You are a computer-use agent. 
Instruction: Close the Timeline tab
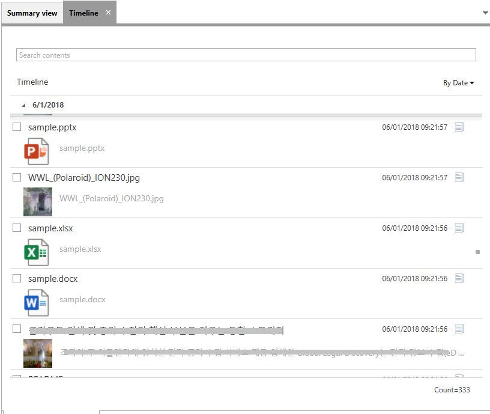click(x=109, y=13)
